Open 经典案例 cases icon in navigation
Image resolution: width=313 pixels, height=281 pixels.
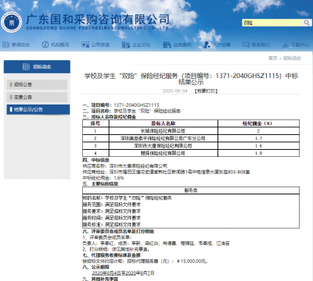coord(167,44)
